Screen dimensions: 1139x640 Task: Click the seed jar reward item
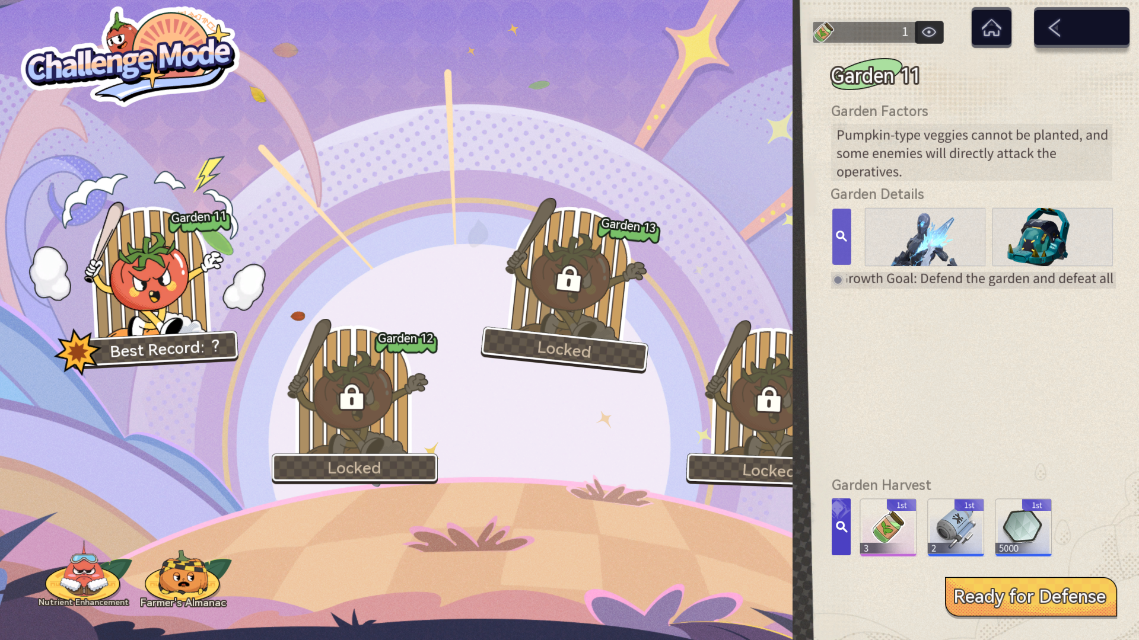pos(887,527)
